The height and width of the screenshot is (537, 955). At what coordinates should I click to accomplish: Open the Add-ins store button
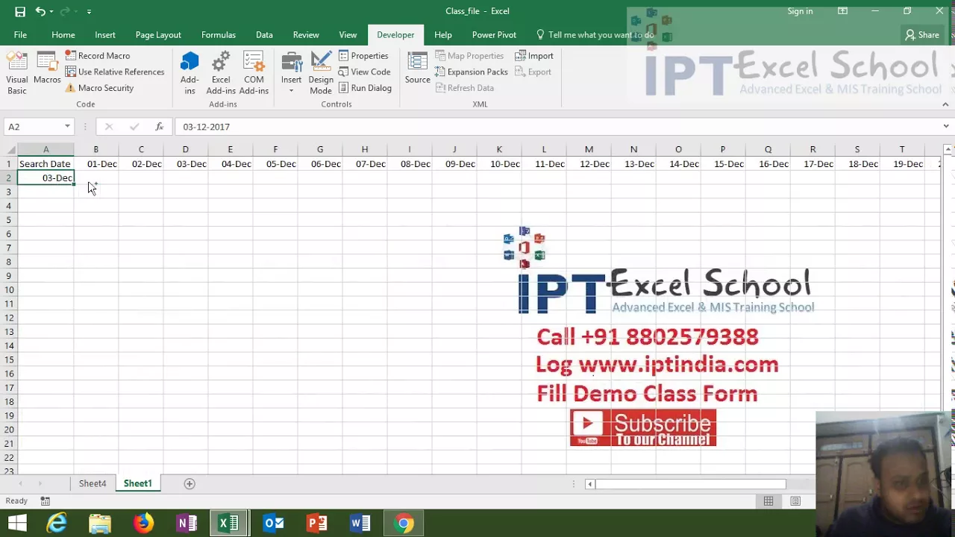click(190, 73)
